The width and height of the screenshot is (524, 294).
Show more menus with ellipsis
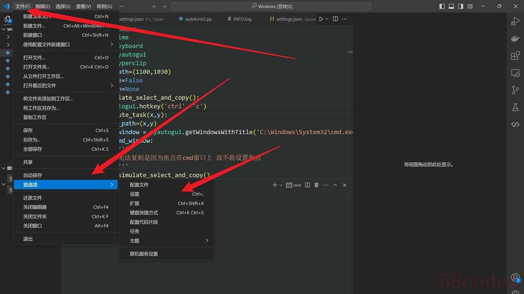tap(122, 6)
